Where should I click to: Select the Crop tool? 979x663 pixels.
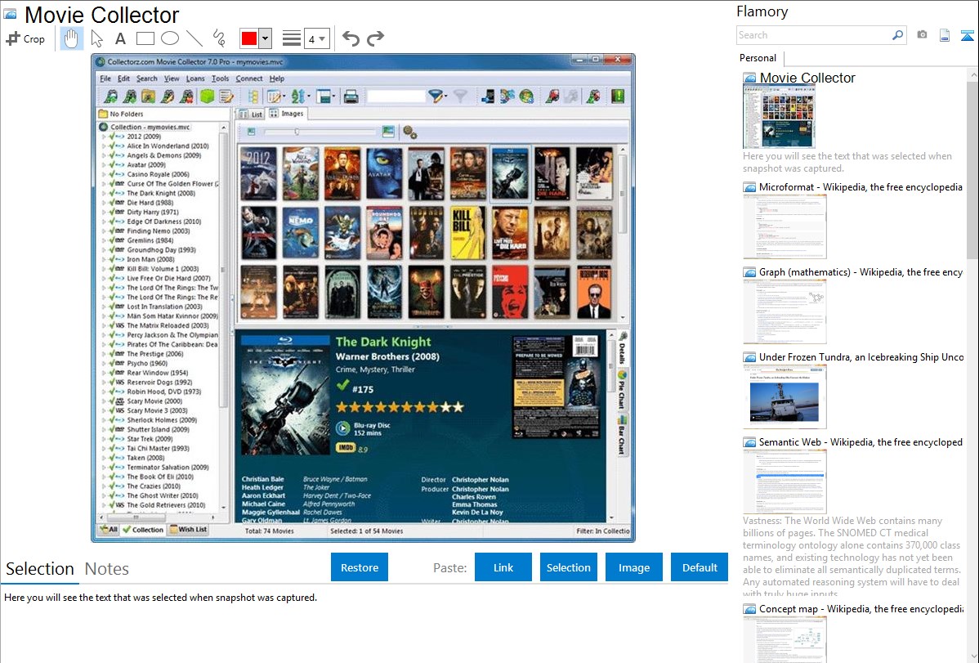point(25,38)
